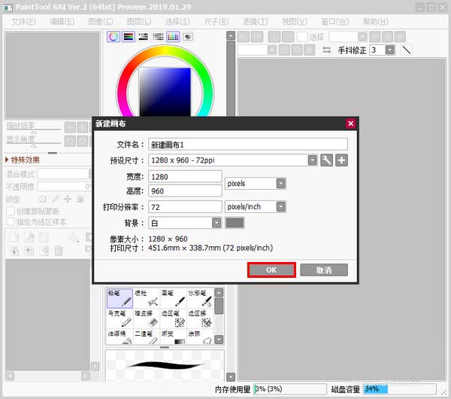Click the move-lock crosshair icon in 锁定 row

pyautogui.click(x=68, y=199)
